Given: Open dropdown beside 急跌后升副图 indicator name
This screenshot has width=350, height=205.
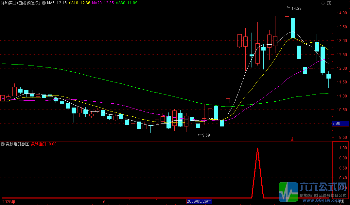Looking at the screenshot, I should [3, 144].
